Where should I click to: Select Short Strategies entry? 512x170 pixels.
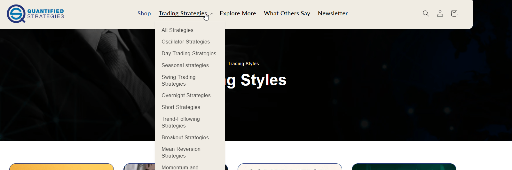pyautogui.click(x=181, y=107)
